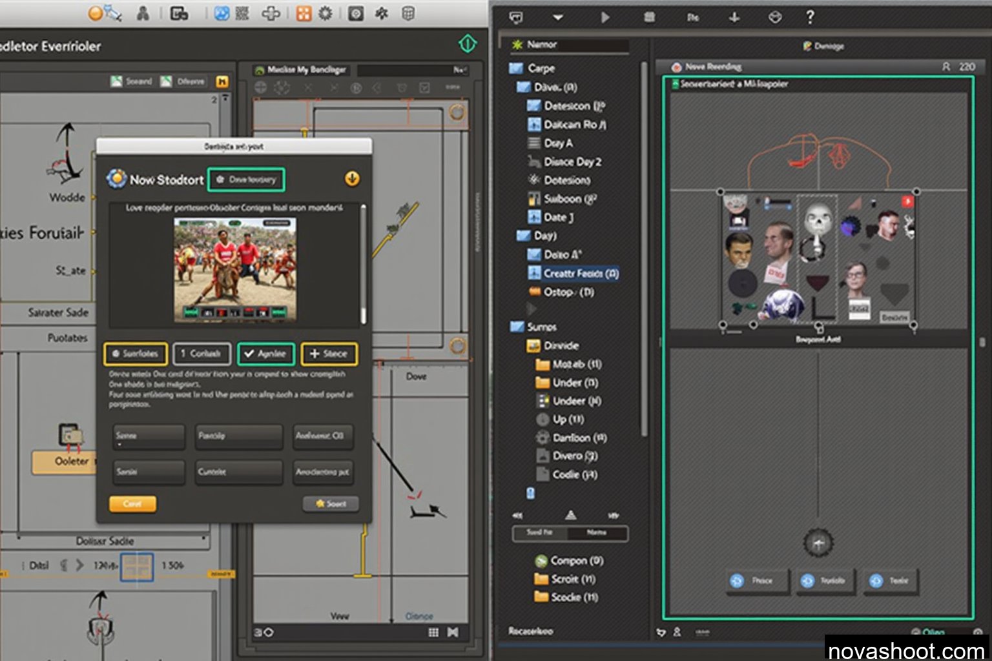This screenshot has height=661, width=992.
Task: Open the dropdown chevron in the right toolbar
Action: pos(558,17)
